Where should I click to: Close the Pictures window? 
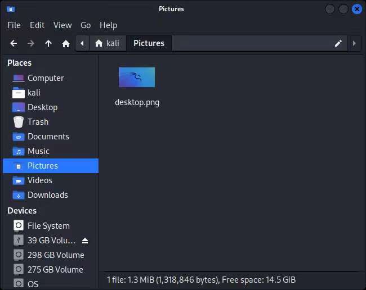357,10
